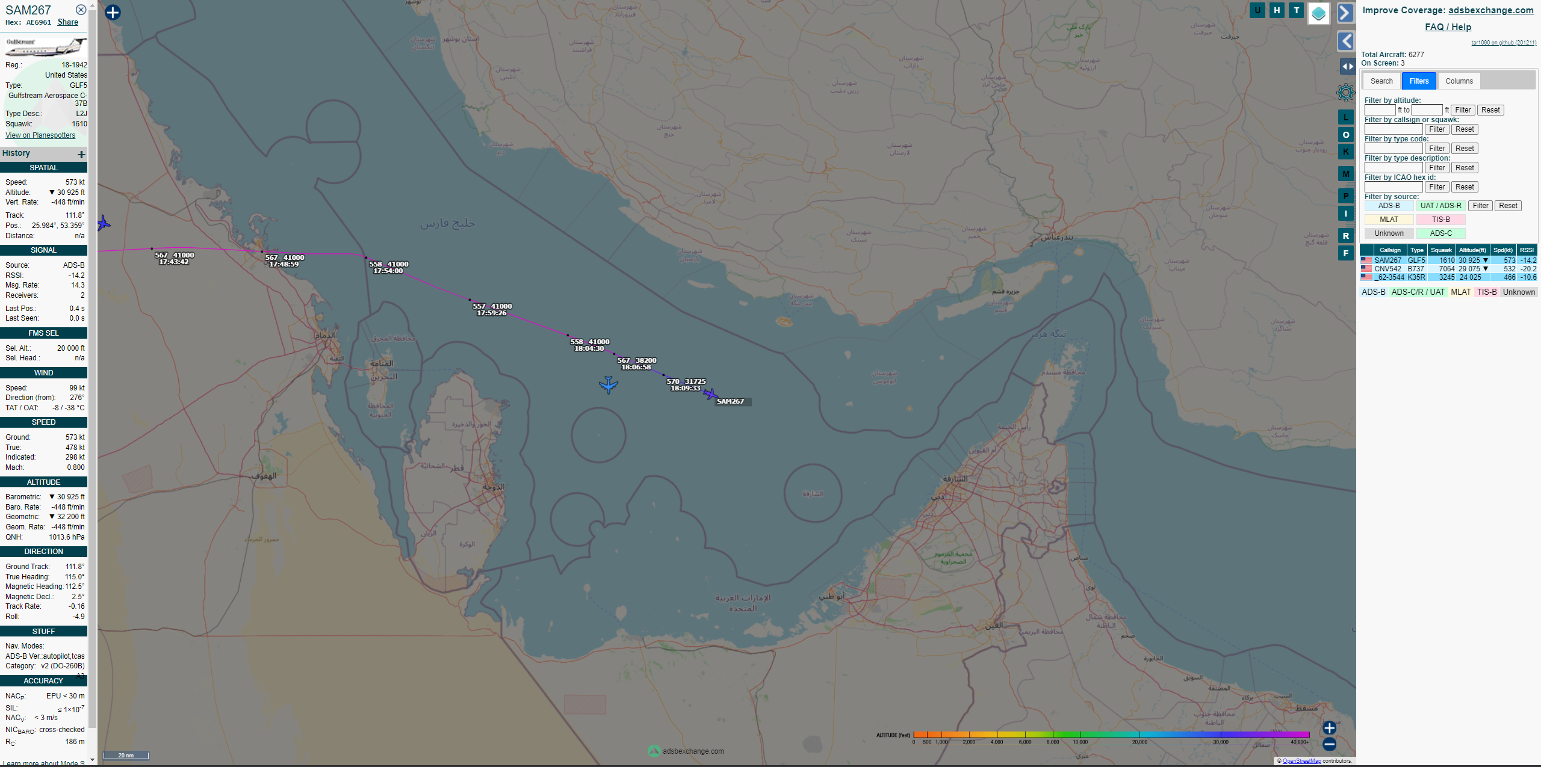Sort table by Altitude(ft) column
Screen dimensions: 1541x767
point(1472,250)
